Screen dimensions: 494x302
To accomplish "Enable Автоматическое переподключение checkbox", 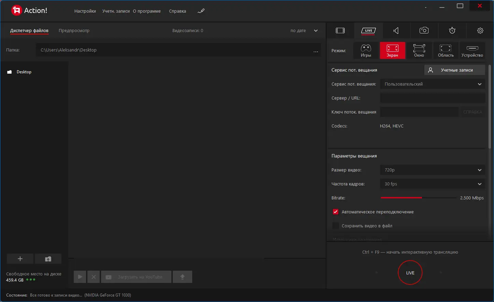I will coord(336,212).
